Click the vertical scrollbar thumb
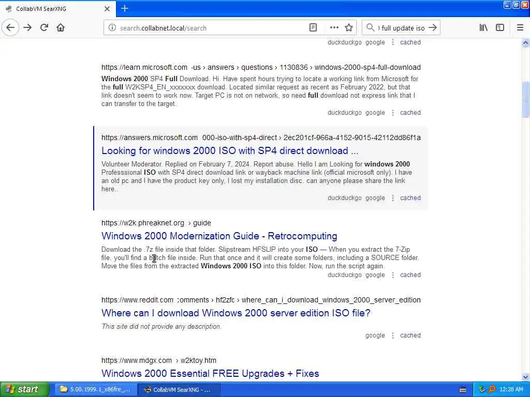Image resolution: width=530 pixels, height=397 pixels. (525, 100)
